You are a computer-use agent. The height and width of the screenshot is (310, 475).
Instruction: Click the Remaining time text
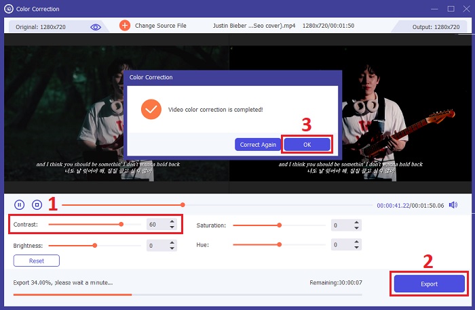pyautogui.click(x=336, y=282)
